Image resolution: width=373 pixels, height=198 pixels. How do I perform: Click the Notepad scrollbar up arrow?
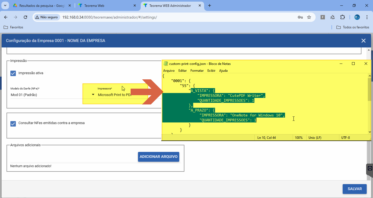tap(369, 76)
